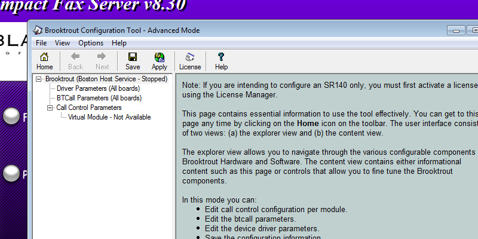This screenshot has height=239, width=478.
Task: Select Driver Parameters (All boards) in tree
Action: click(99, 88)
